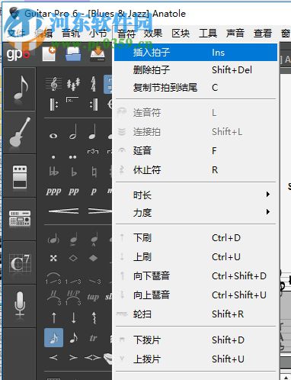Open the 小节 menu
291x380 pixels.
[x=98, y=34]
